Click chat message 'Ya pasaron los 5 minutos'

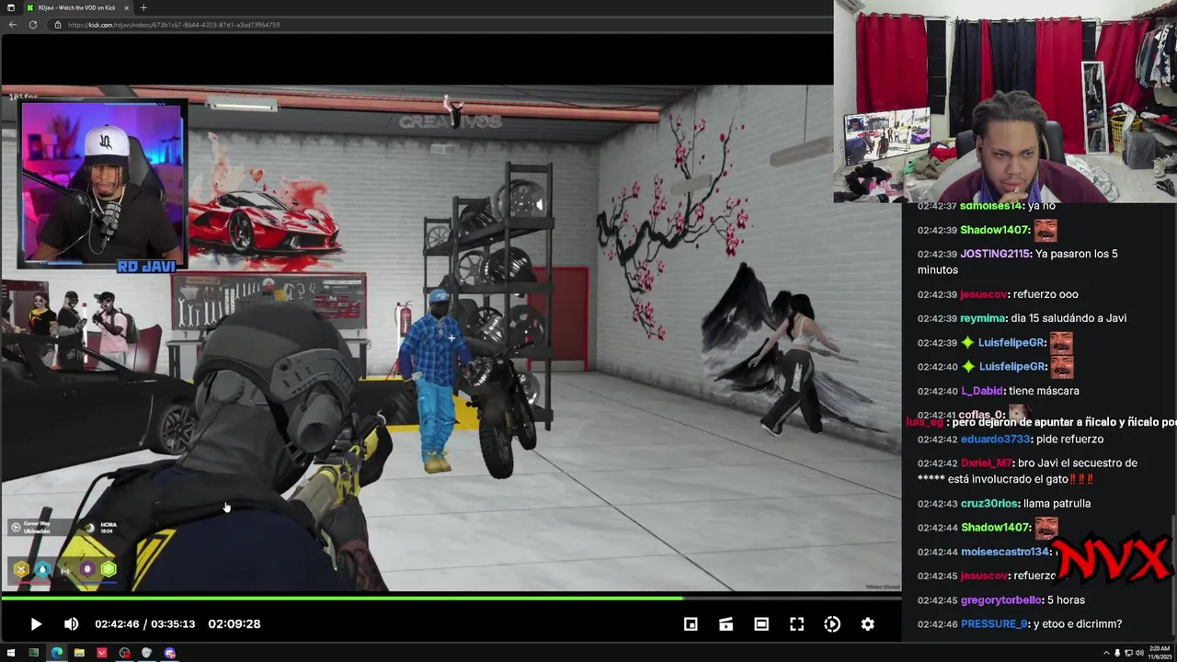point(1017,262)
